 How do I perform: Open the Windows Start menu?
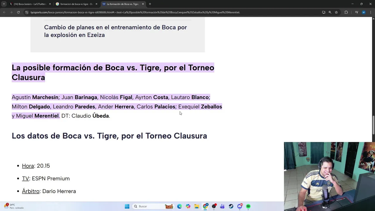click(x=127, y=206)
